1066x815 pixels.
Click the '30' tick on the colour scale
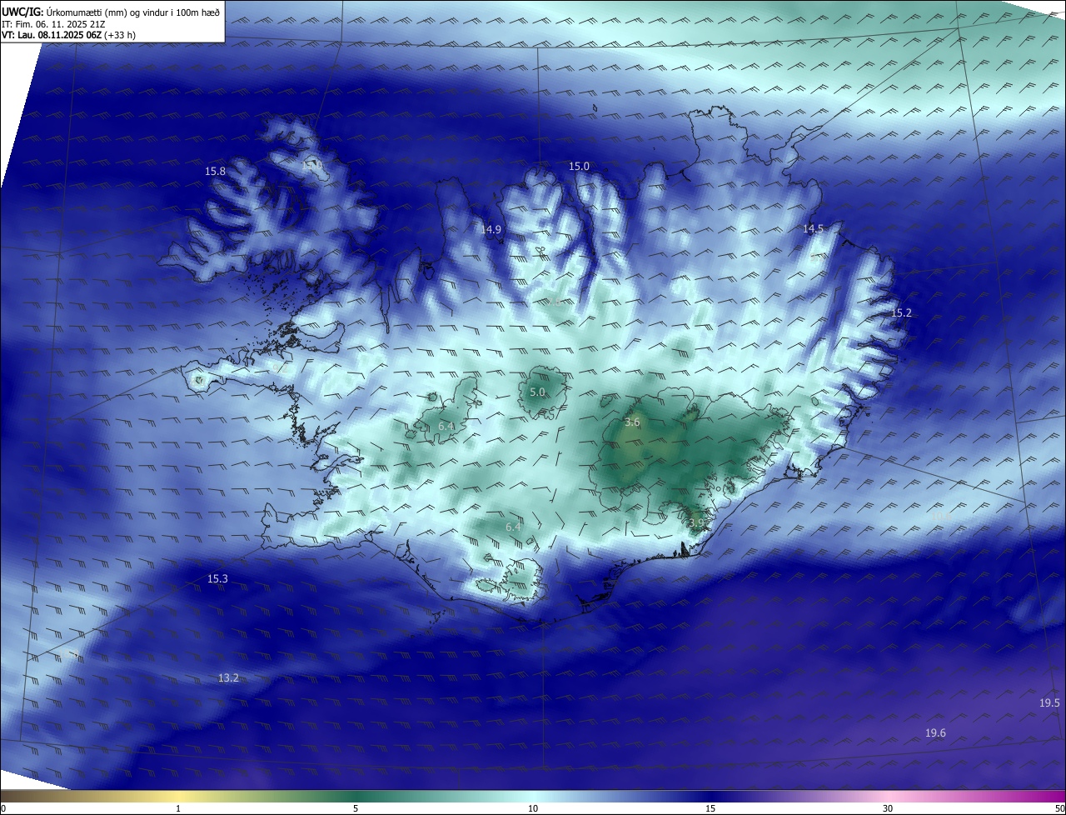tap(888, 808)
